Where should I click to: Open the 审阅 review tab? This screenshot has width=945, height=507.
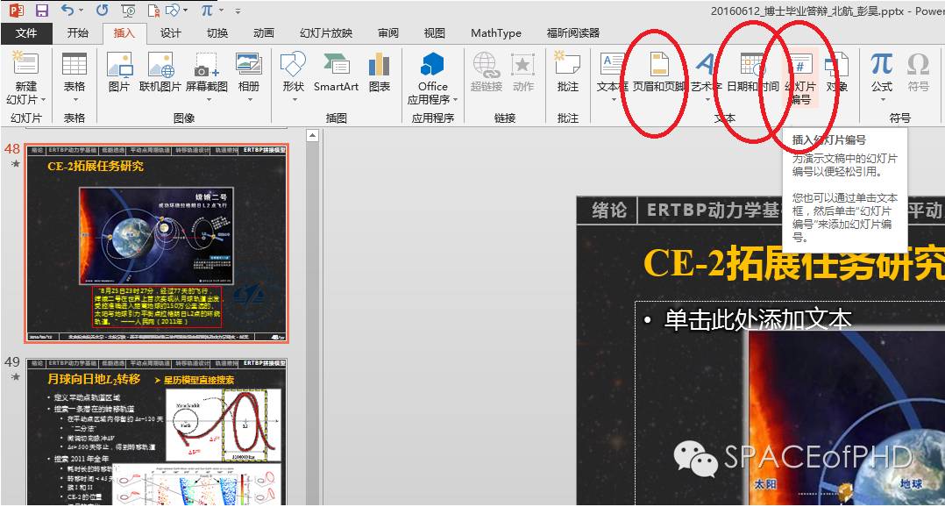387,33
